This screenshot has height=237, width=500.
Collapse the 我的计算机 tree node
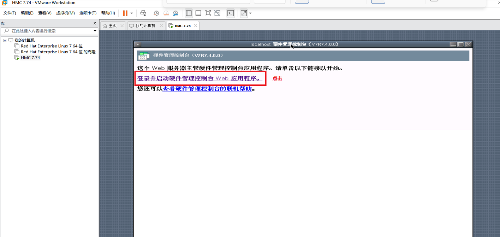tap(5, 40)
